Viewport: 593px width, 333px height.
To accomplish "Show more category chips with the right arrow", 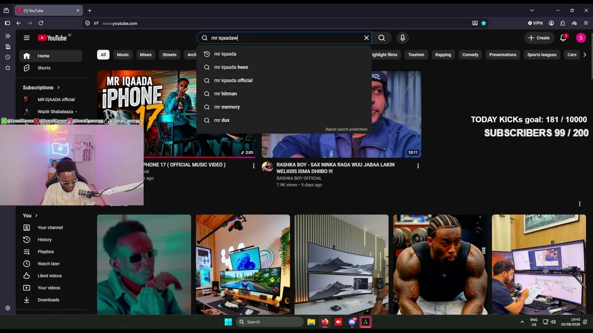I will tap(585, 55).
